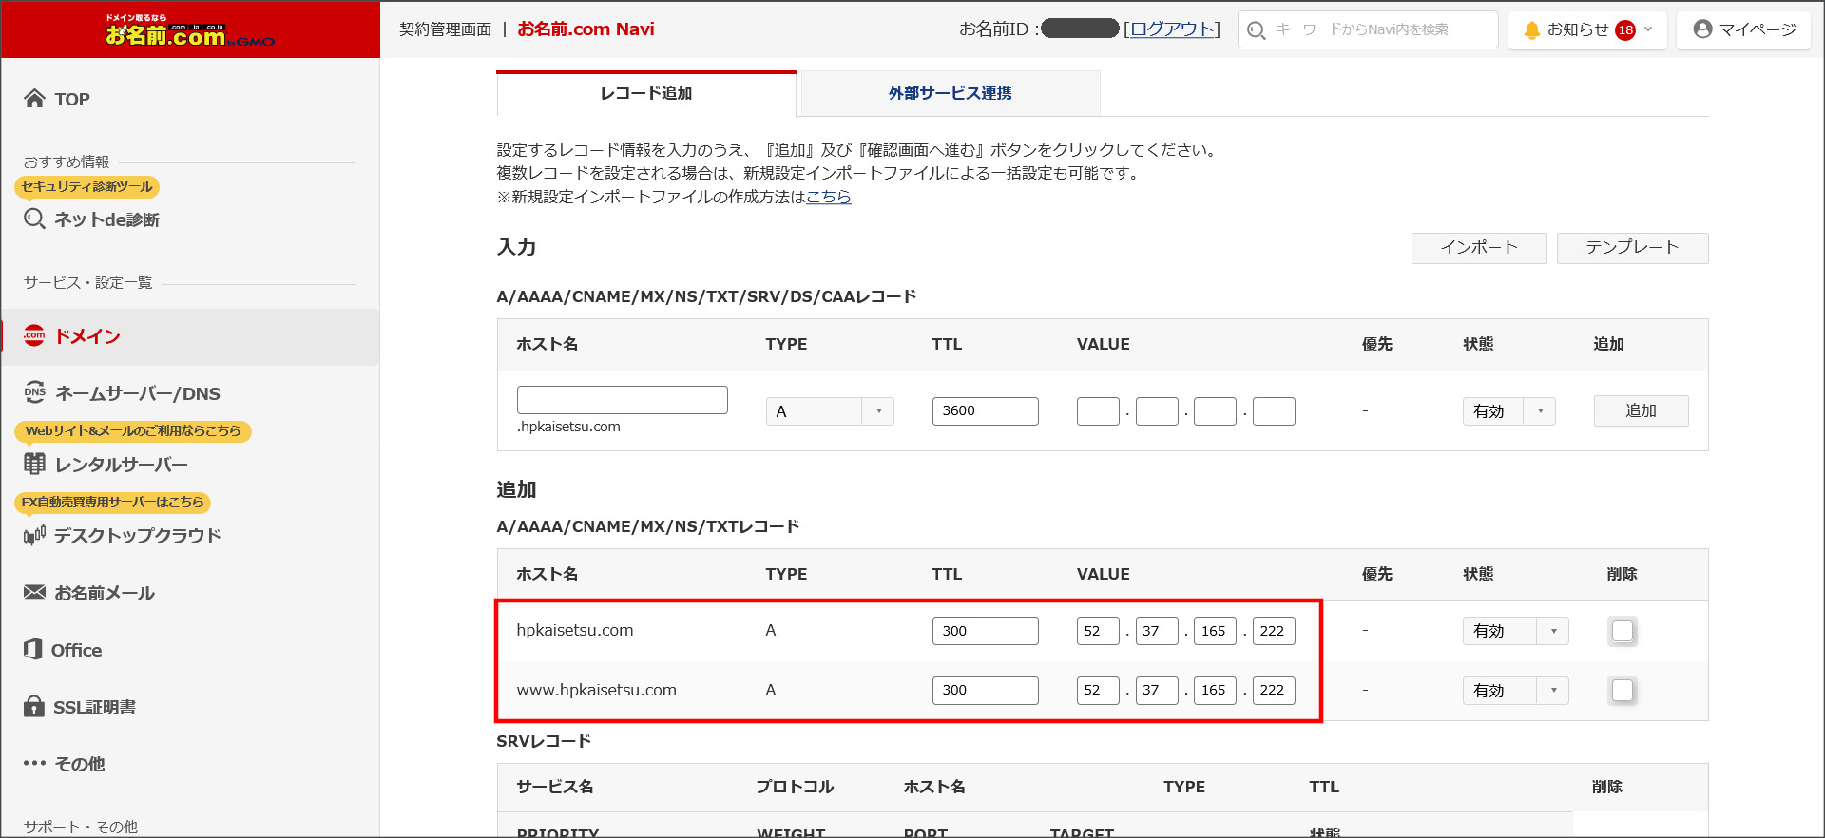Open the Office icon in sidebar
This screenshot has width=1825, height=838.
34,650
